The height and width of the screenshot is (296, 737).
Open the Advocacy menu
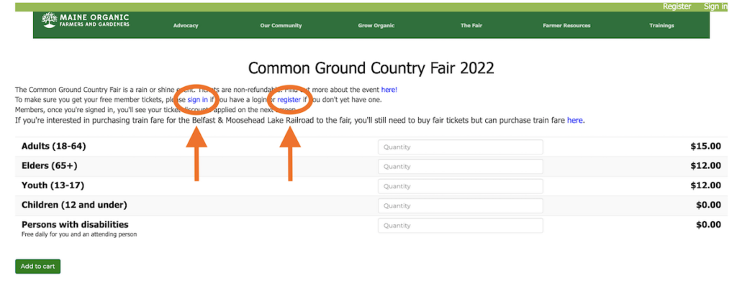pos(186,26)
